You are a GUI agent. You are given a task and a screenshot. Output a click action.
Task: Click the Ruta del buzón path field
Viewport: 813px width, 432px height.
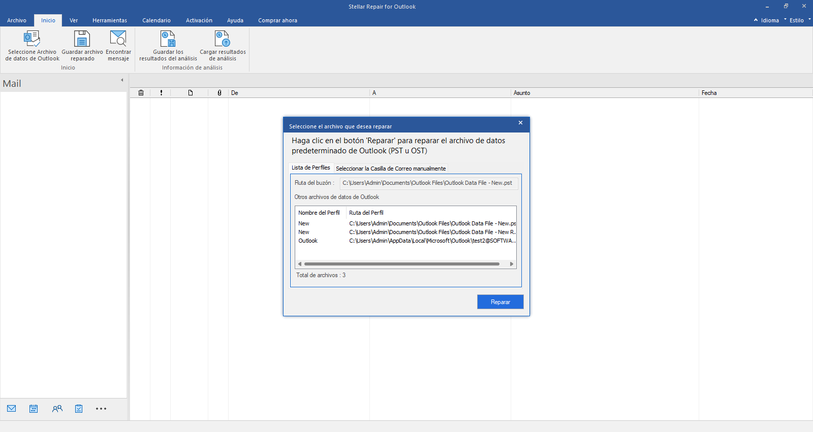click(x=429, y=183)
